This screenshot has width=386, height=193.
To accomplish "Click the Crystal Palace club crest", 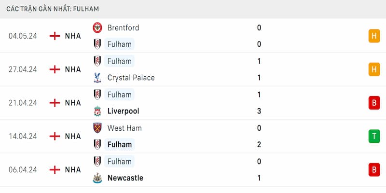I will point(97,78).
